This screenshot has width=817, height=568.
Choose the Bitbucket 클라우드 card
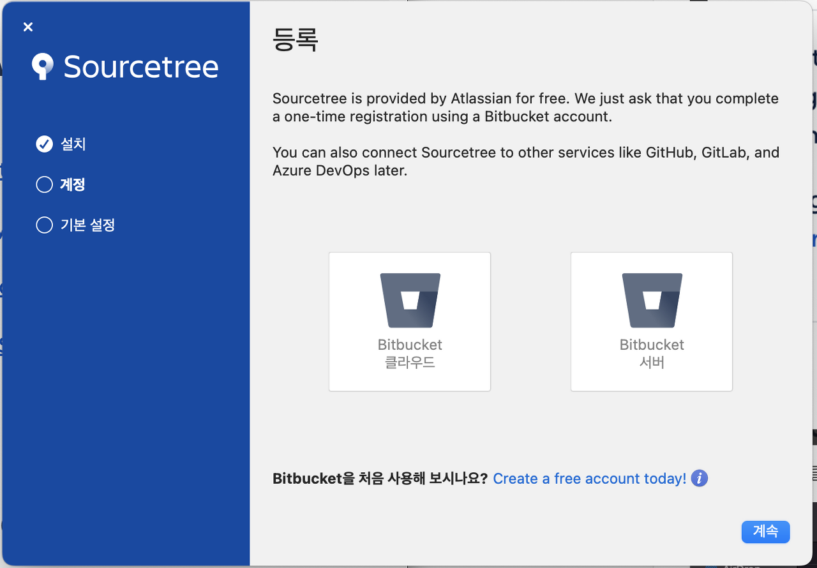(410, 322)
